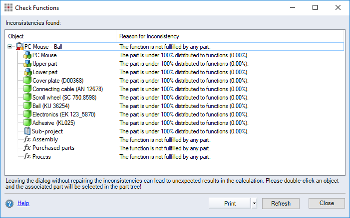Click the Upper part assembly icon
This screenshot has height=218, width=350.
tap(27, 64)
